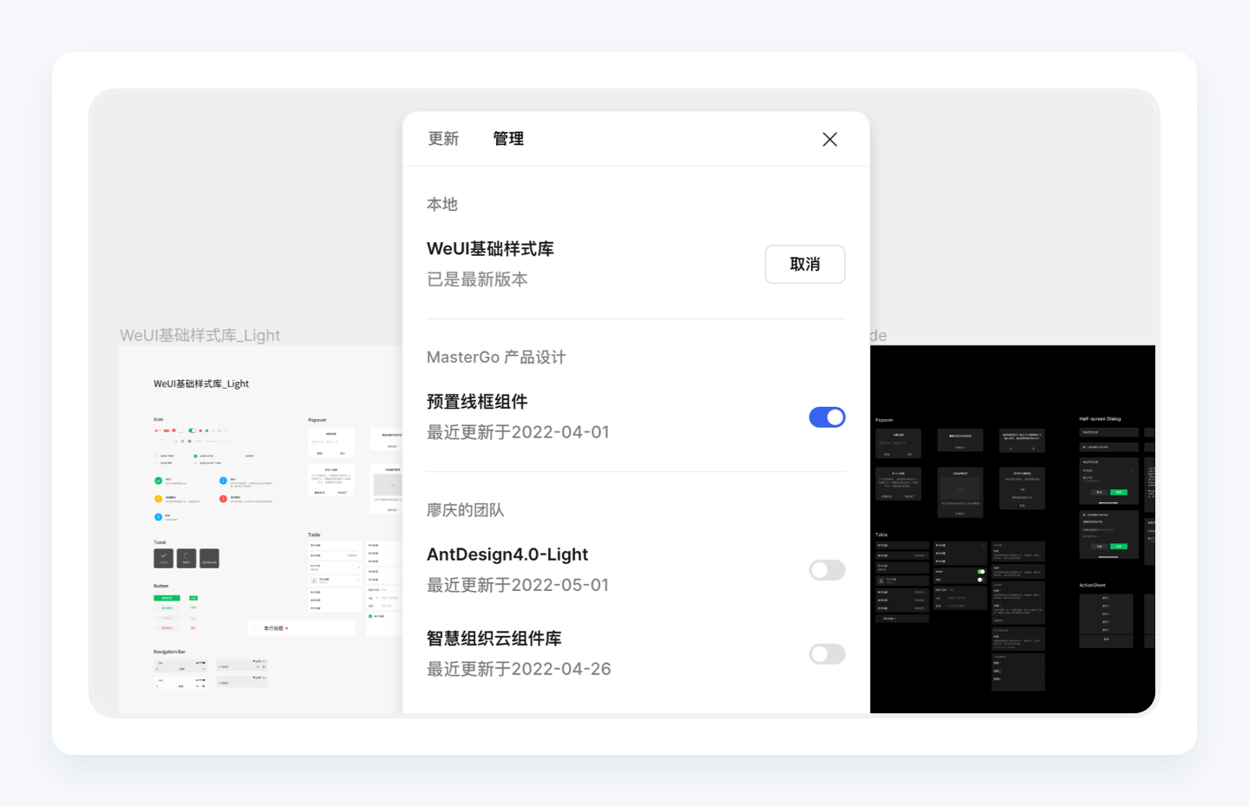The width and height of the screenshot is (1249, 807).
Task: Click the update date of AntDesign4.0-Light
Action: click(517, 585)
